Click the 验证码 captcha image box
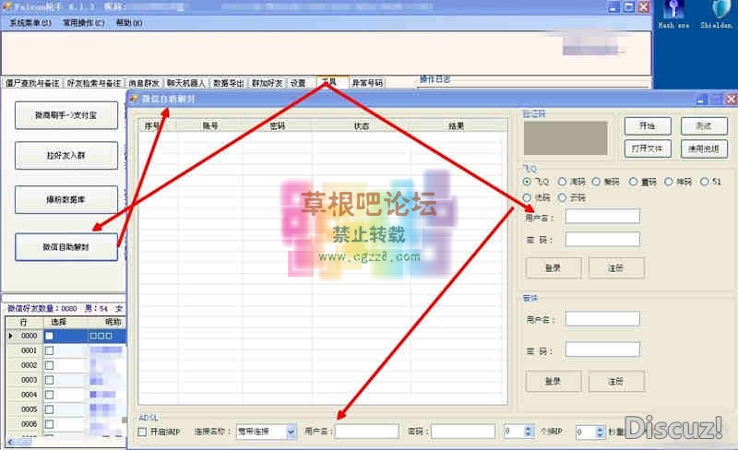 point(565,138)
